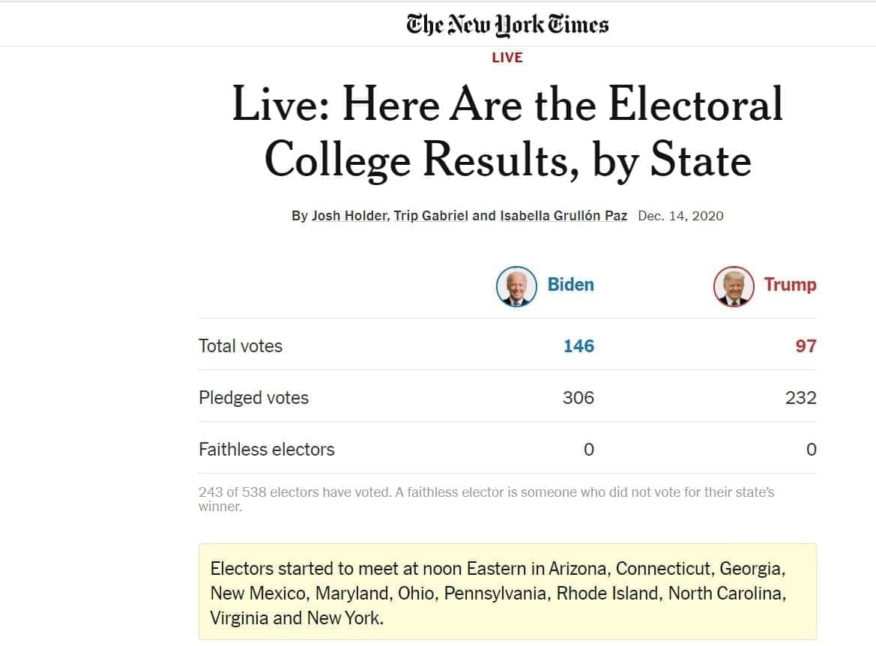Screen dimensions: 876x646
Task: Select Trump's total votes value 97
Action: click(x=806, y=346)
